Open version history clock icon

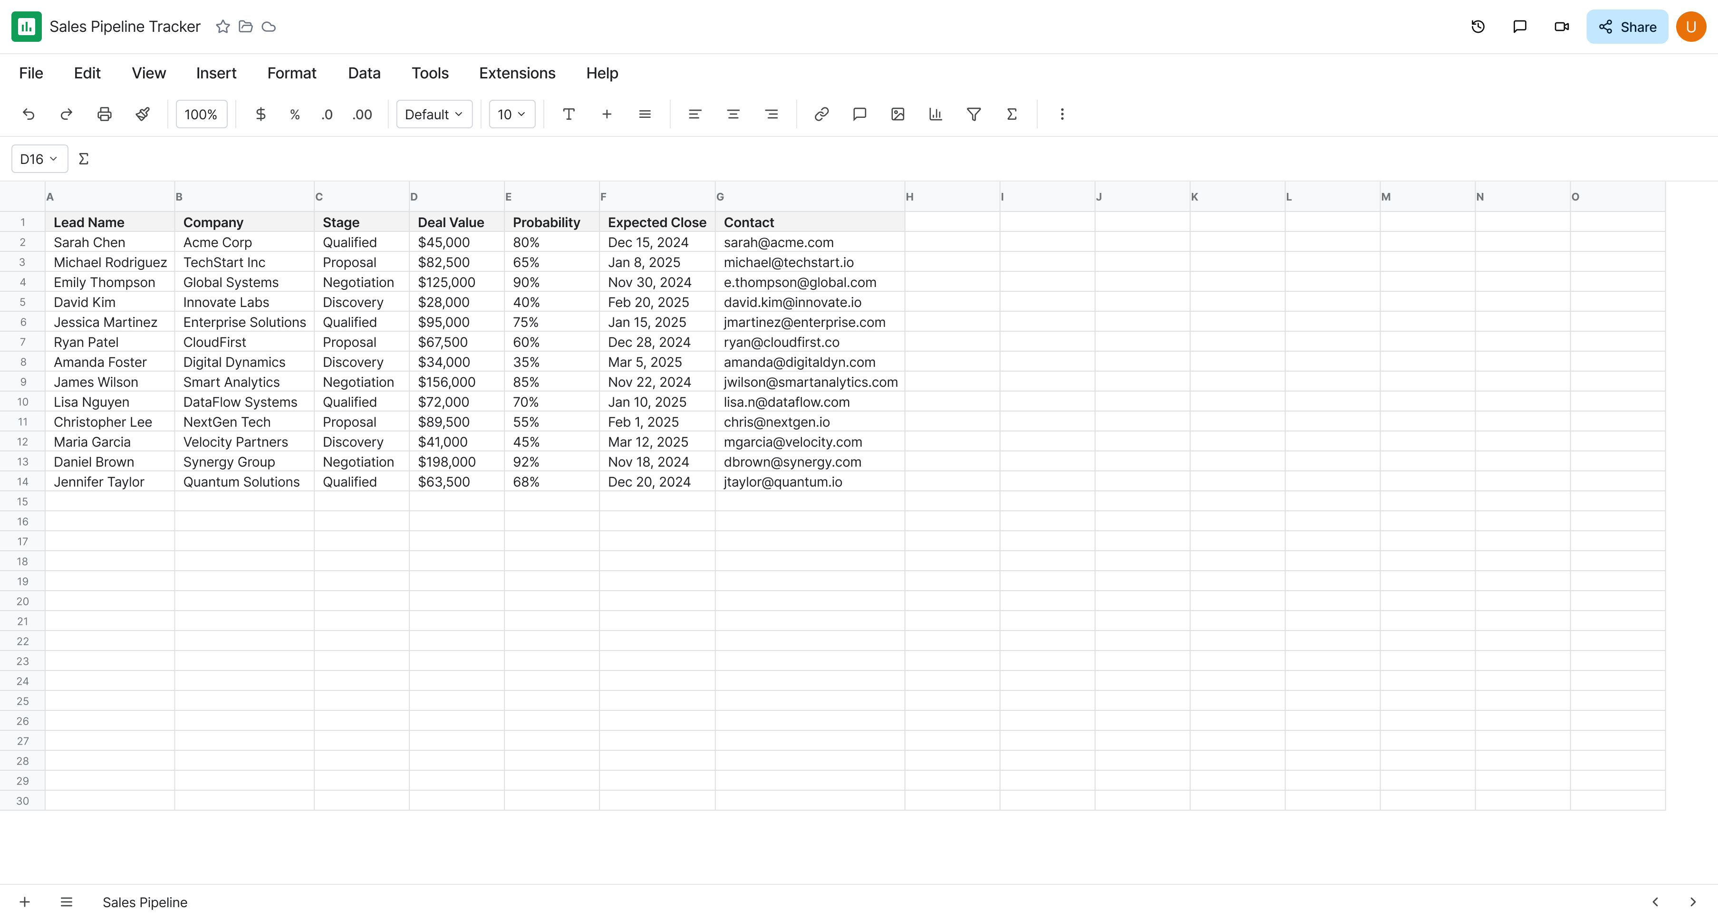(1477, 27)
